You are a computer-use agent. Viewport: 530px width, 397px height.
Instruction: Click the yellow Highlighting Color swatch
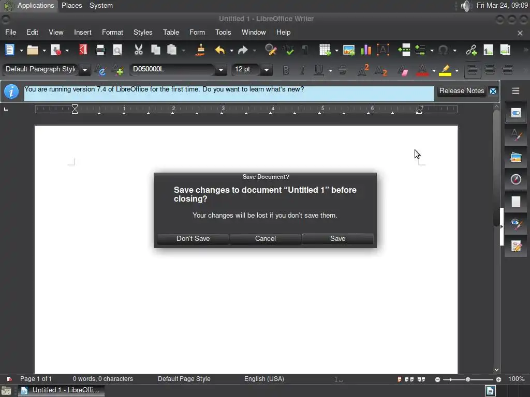[445, 70]
